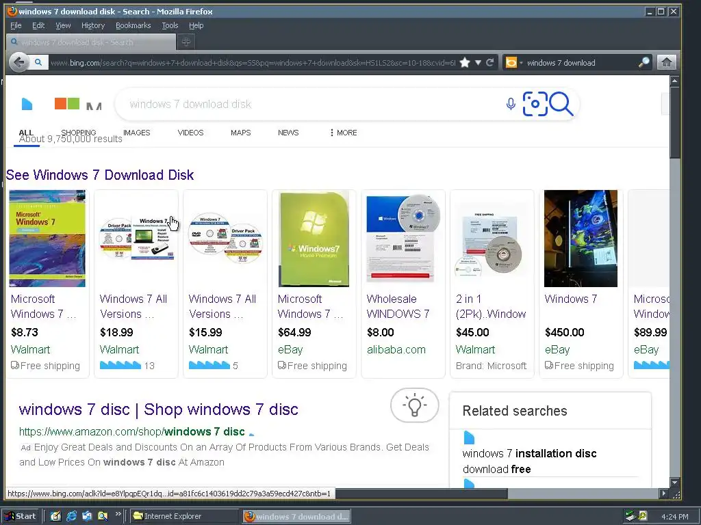Click the horizontal scrollbar right arrow
The height and width of the screenshot is (525, 701).
664,494
